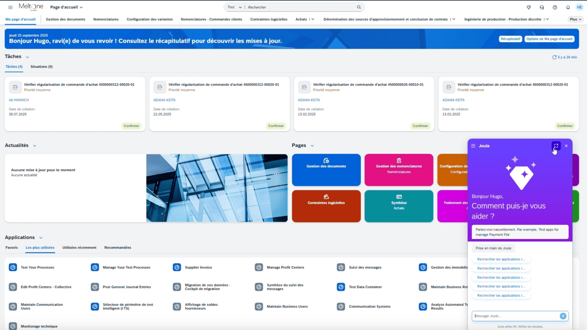This screenshot has height=330, width=587.
Task: Click the search magnifier icon
Action: point(359,7)
